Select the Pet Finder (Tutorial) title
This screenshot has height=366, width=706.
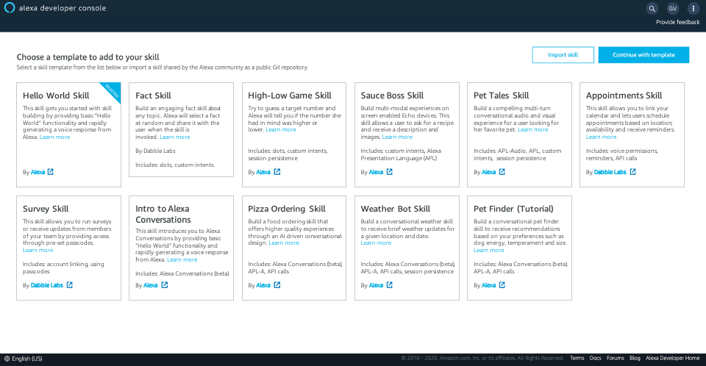tap(513, 209)
